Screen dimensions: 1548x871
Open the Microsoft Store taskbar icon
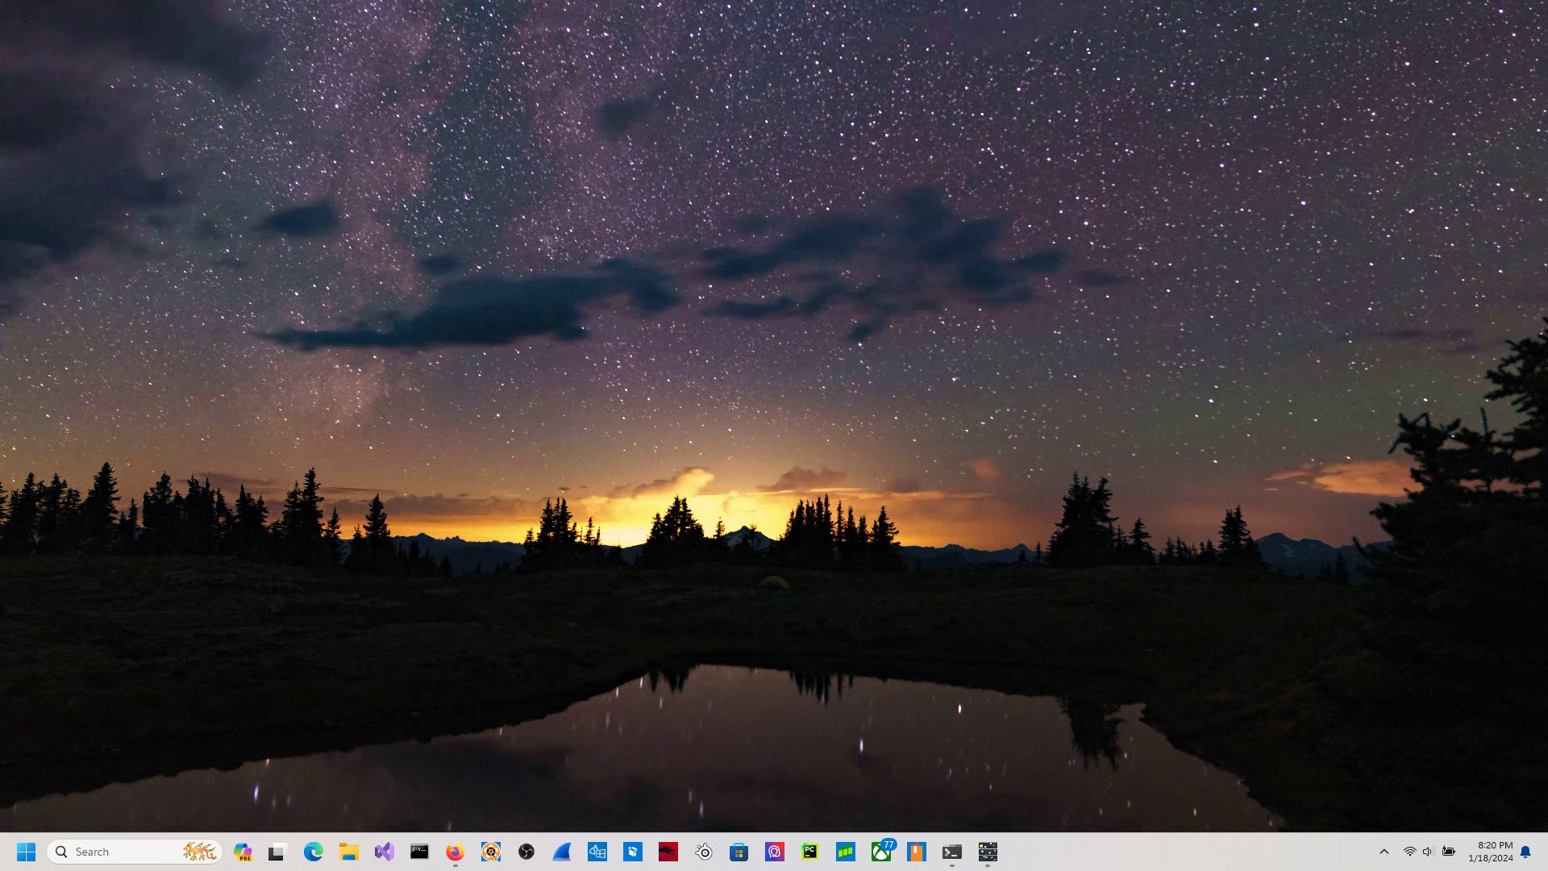(x=739, y=852)
